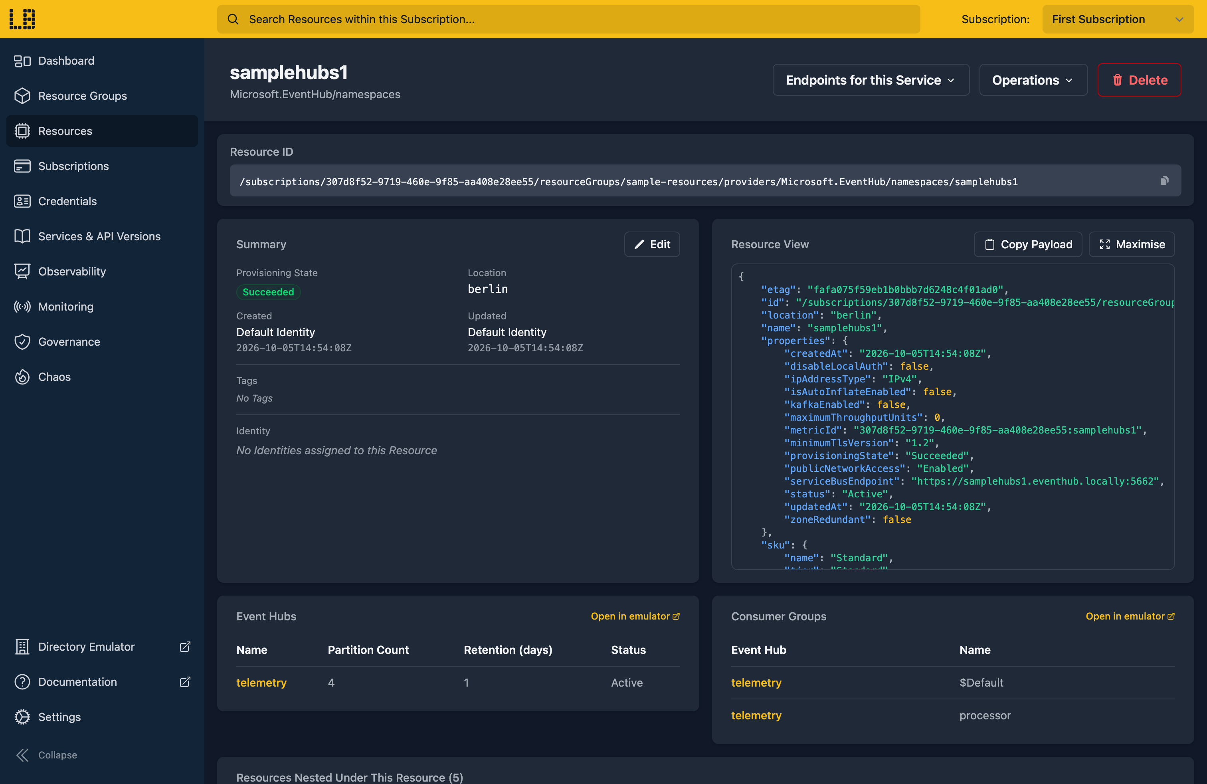
Task: Click Directory Emulator external link icon
Action: point(185,647)
